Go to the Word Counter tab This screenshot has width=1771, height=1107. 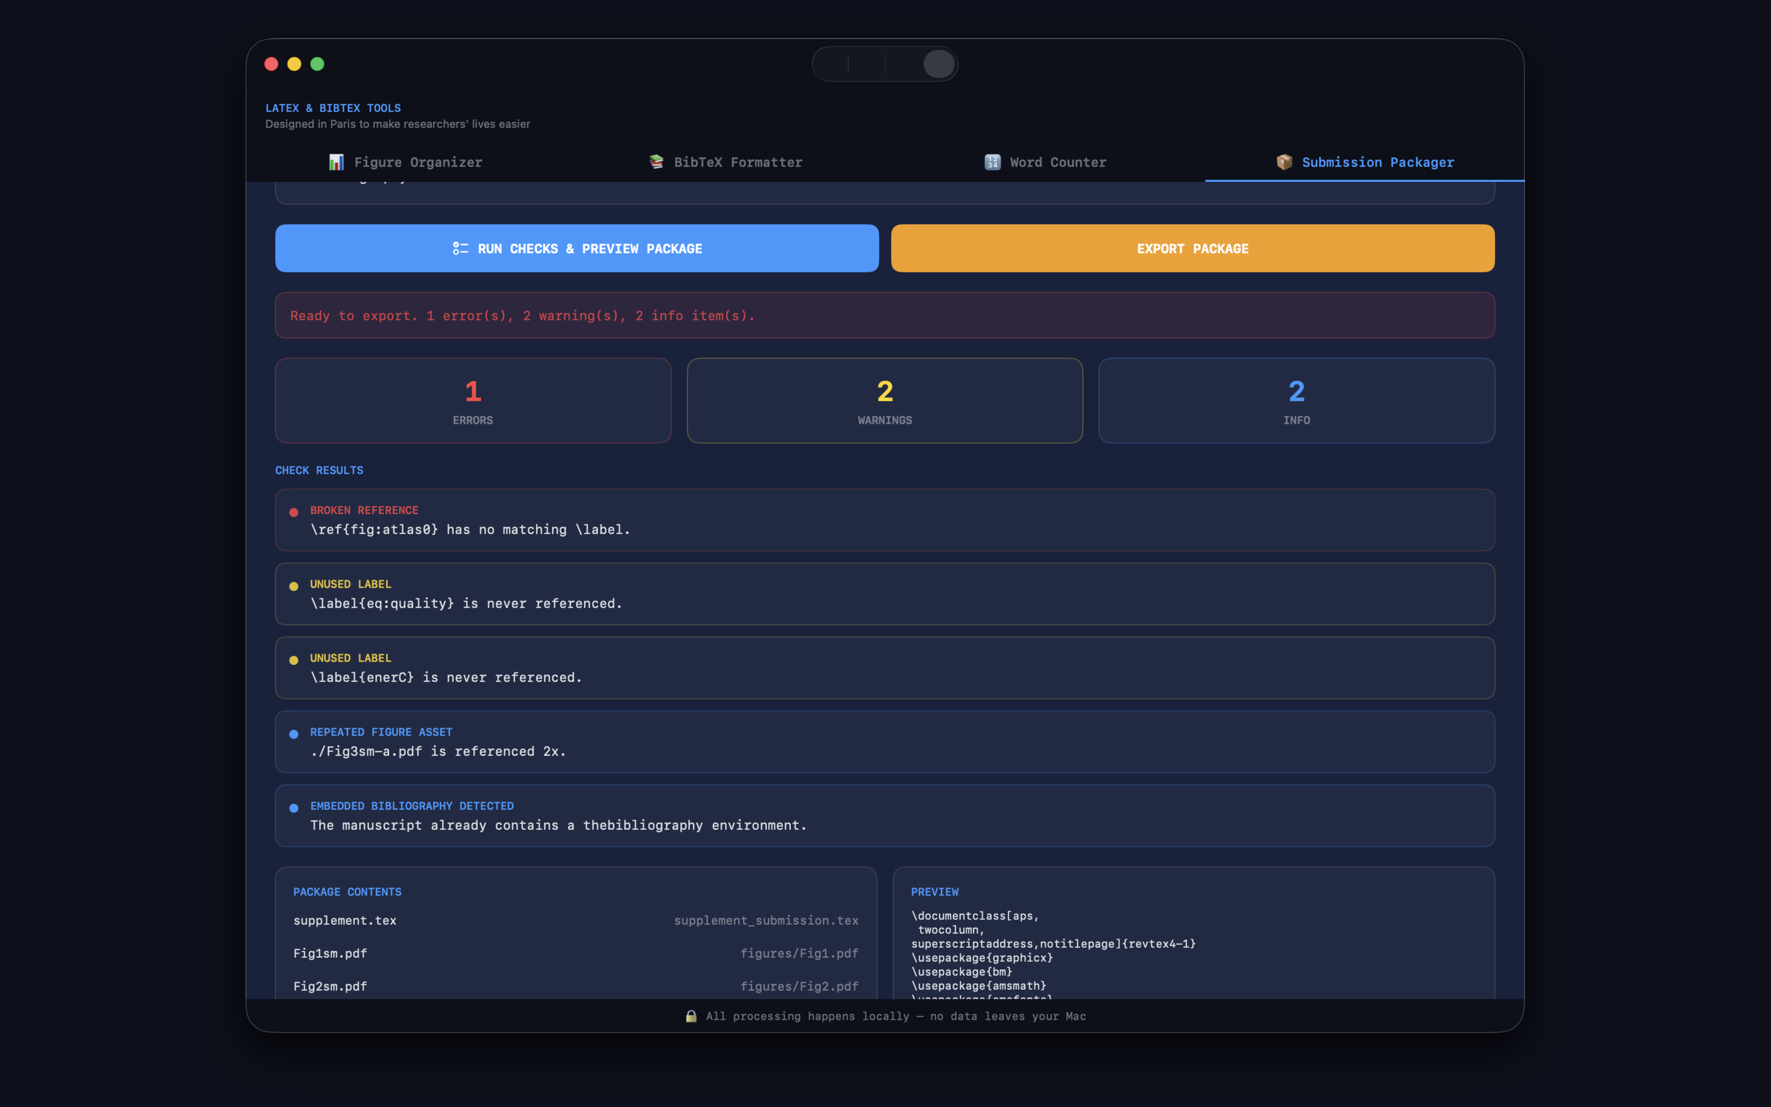(x=1045, y=162)
